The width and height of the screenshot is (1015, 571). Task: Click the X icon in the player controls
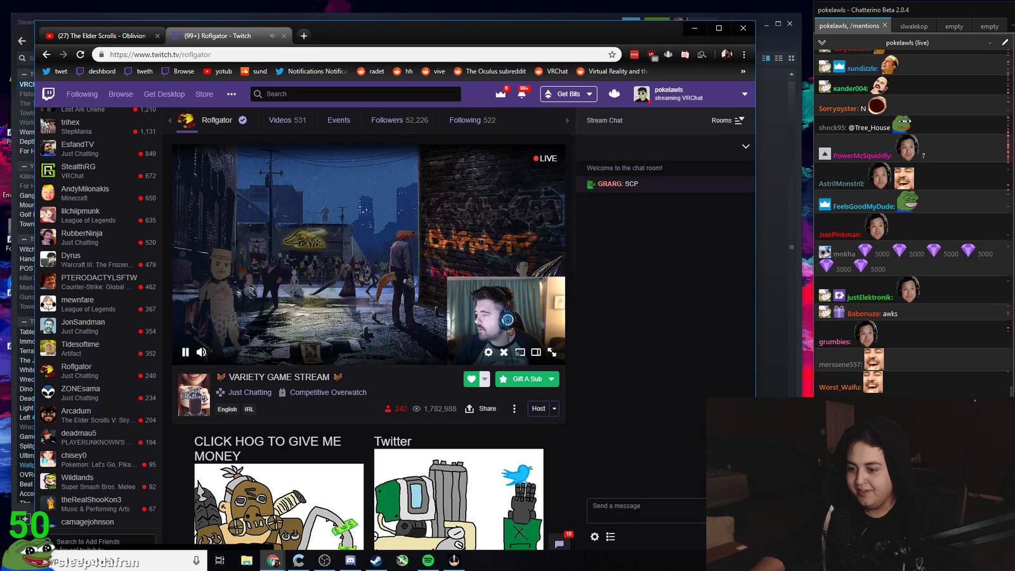pos(504,352)
